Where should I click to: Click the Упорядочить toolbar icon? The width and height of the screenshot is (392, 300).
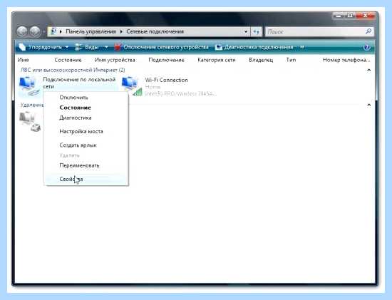click(x=22, y=47)
